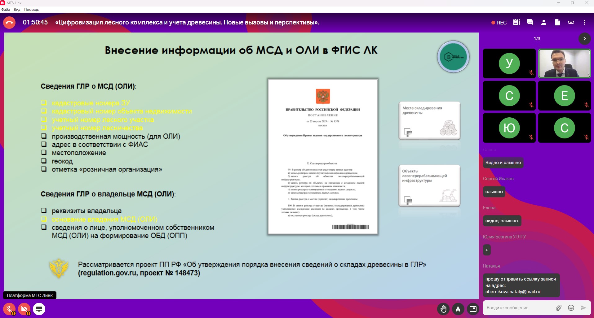Viewport: 594px width, 318px height.
Task: Open the chat panel icon
Action: [x=530, y=22]
